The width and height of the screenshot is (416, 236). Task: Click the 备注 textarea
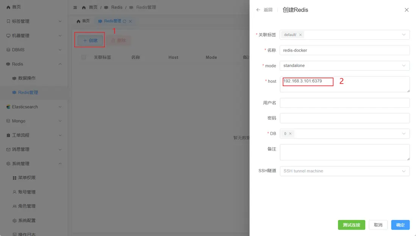click(345, 152)
